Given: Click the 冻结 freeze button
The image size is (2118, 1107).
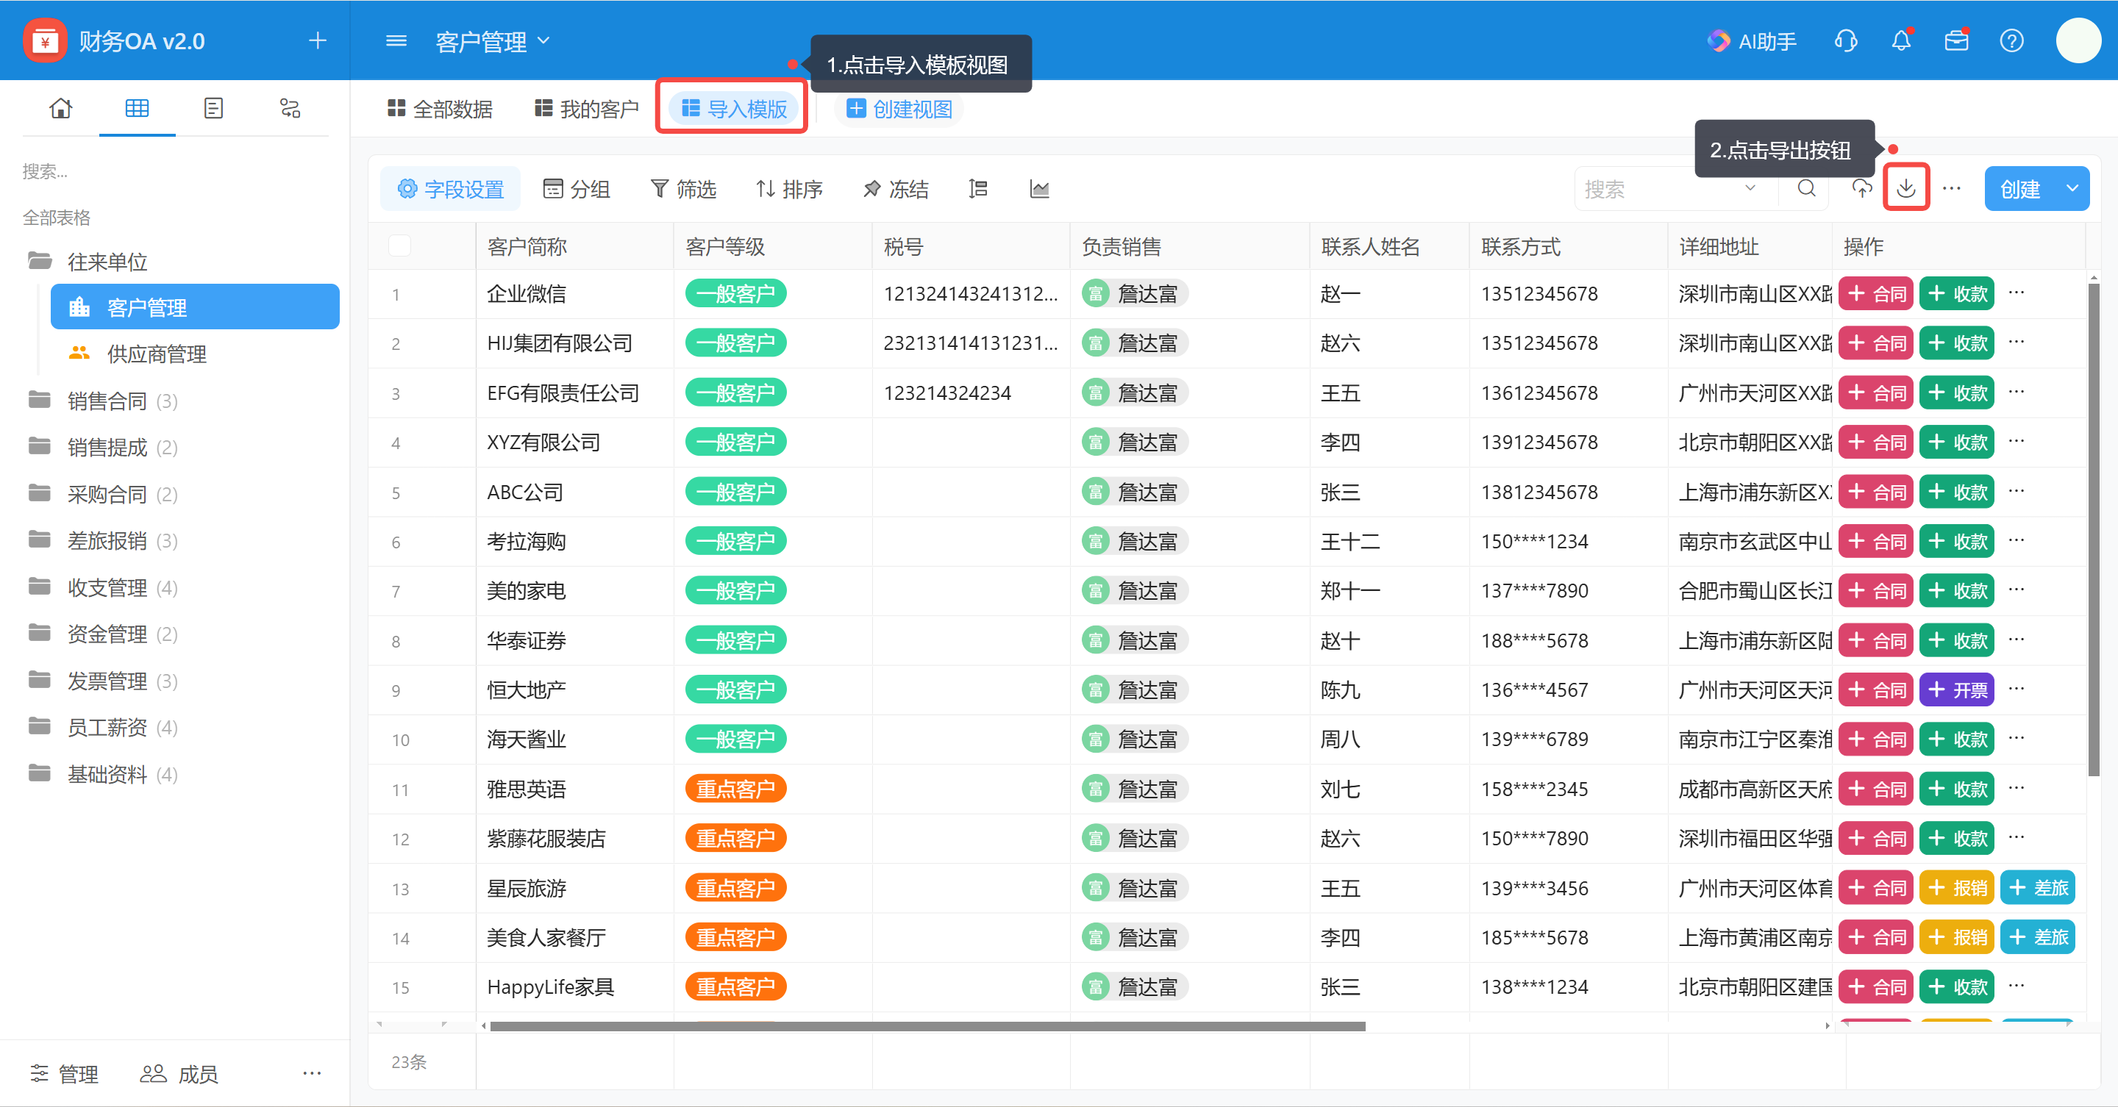Looking at the screenshot, I should [896, 189].
